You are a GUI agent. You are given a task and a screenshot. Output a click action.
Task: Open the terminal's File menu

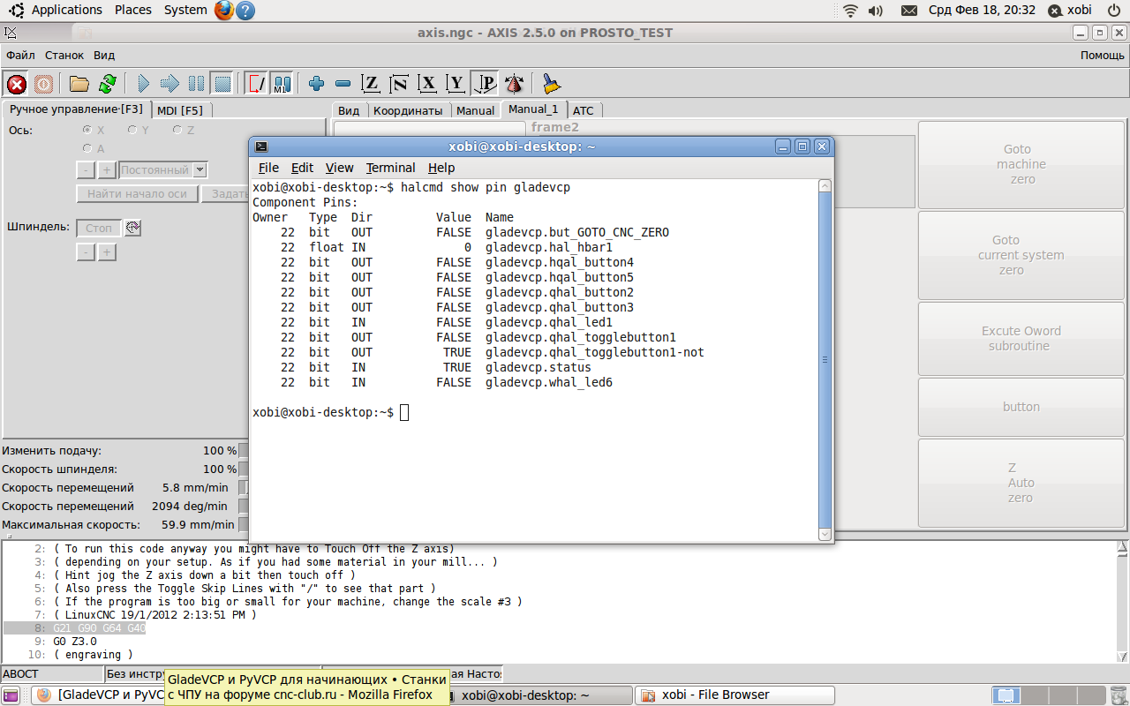tap(268, 168)
